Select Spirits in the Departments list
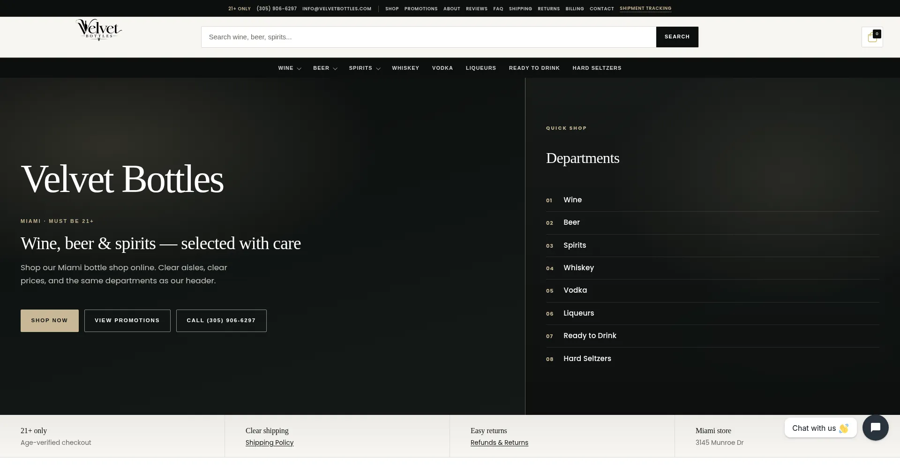Image resolution: width=900 pixels, height=465 pixels. (x=712, y=245)
